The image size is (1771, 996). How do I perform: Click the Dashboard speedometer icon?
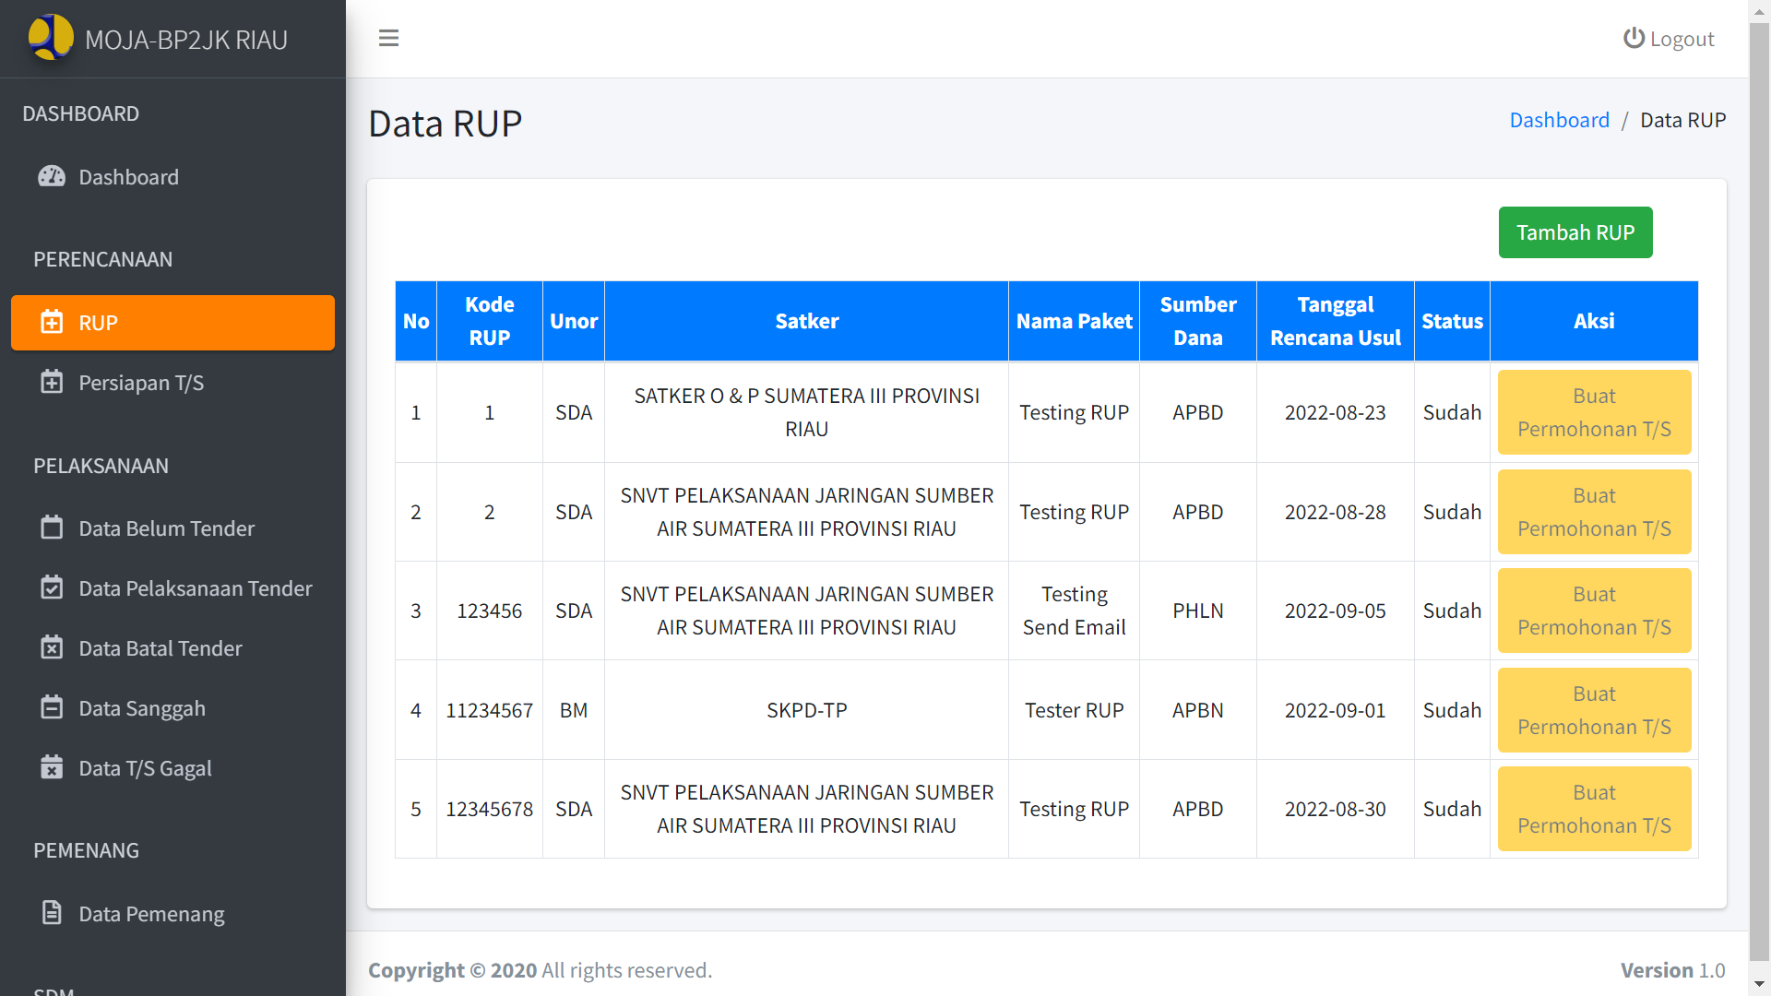pyautogui.click(x=52, y=176)
